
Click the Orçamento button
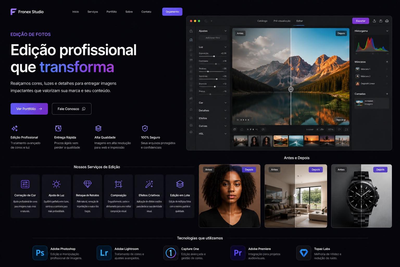[172, 12]
